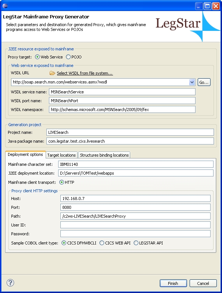This screenshot has width=222, height=293.
Task: Close the dialog with X button
Action: coord(216,6)
